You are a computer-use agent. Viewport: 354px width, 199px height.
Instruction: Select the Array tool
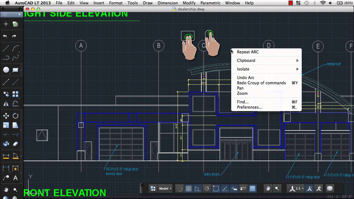tap(15, 94)
